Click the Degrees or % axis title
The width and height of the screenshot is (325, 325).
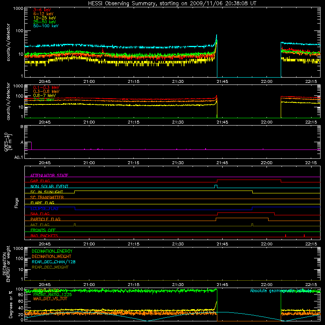click(x=11, y=305)
